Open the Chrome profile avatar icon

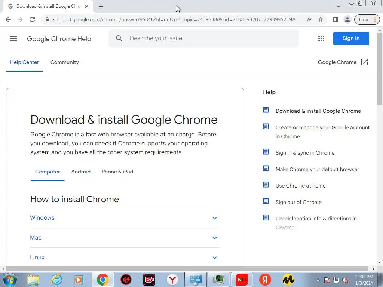pos(347,19)
